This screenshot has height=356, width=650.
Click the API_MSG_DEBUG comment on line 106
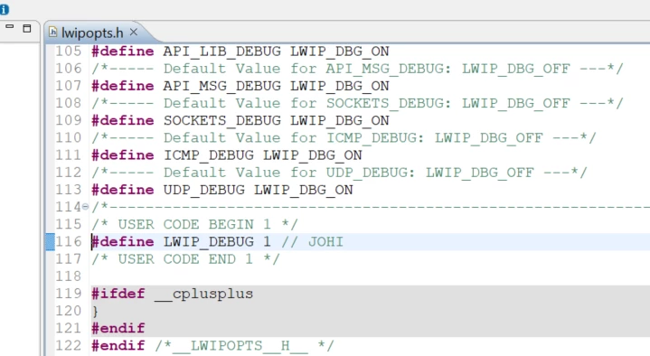tap(357, 69)
